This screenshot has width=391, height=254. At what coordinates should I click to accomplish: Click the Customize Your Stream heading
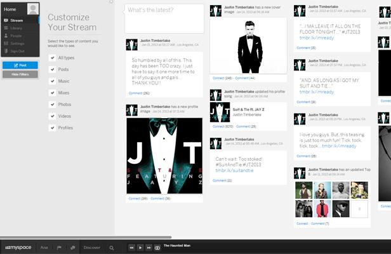(72, 22)
